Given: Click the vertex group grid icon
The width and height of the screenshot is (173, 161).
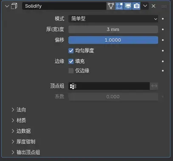Looking at the screenshot, I should point(73,86).
